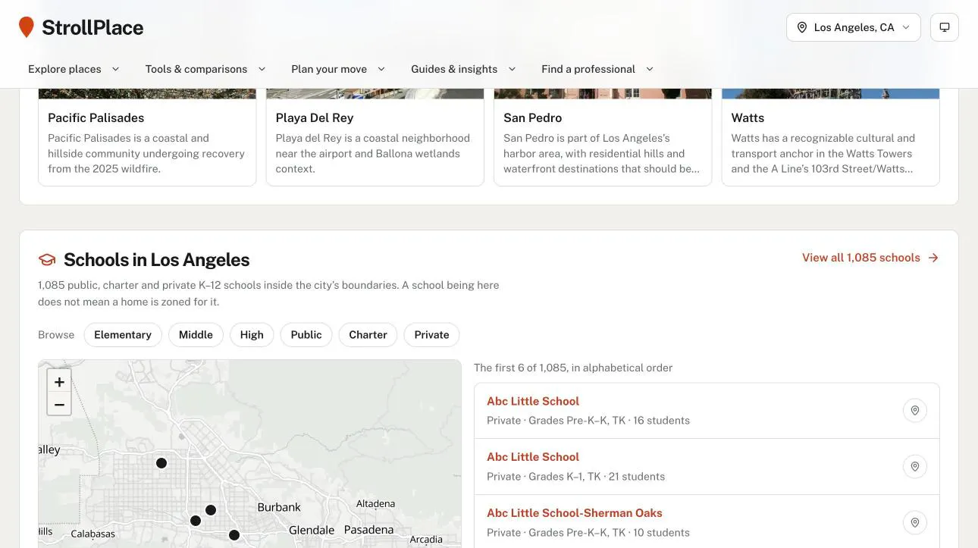Open Abc Little School-Sherman Oaks link
Image resolution: width=978 pixels, height=548 pixels.
click(x=575, y=513)
